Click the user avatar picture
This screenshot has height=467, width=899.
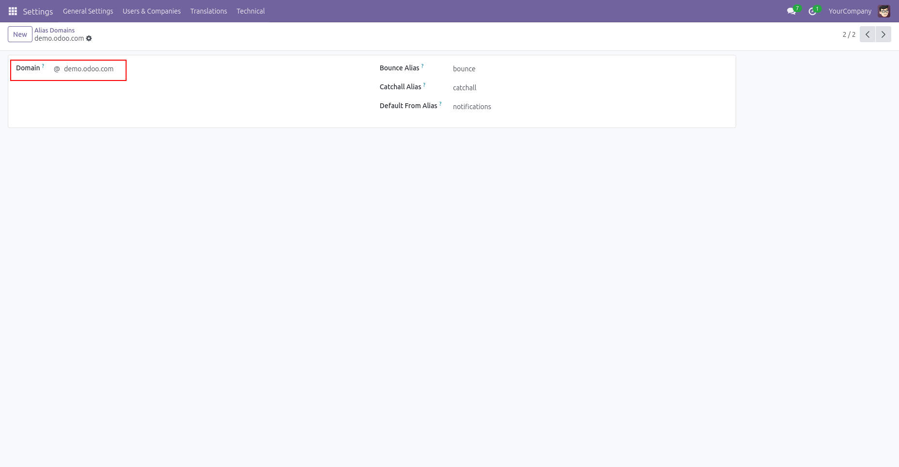(x=884, y=11)
